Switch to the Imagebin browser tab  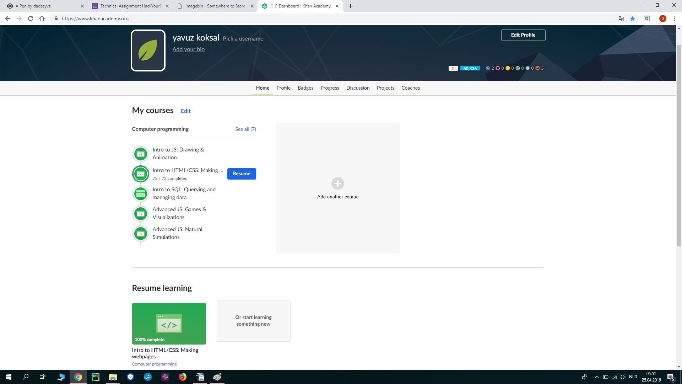tap(215, 6)
